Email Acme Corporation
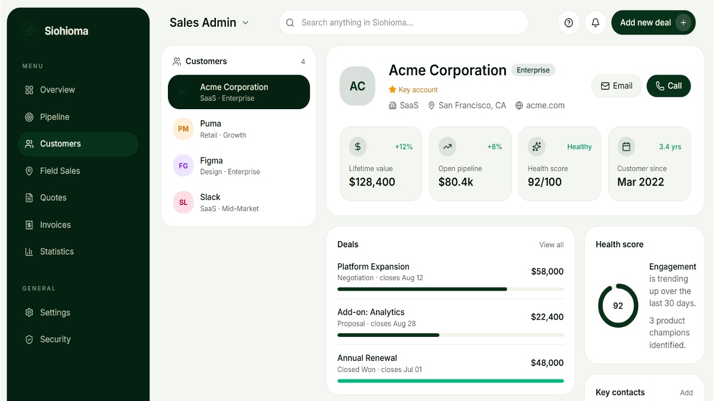The width and height of the screenshot is (714, 401). [616, 86]
